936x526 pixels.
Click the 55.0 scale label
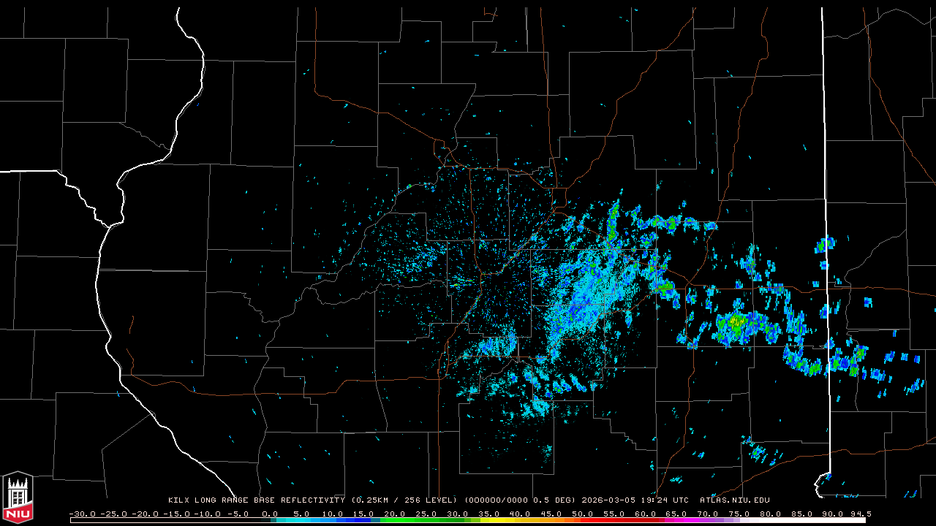click(615, 514)
